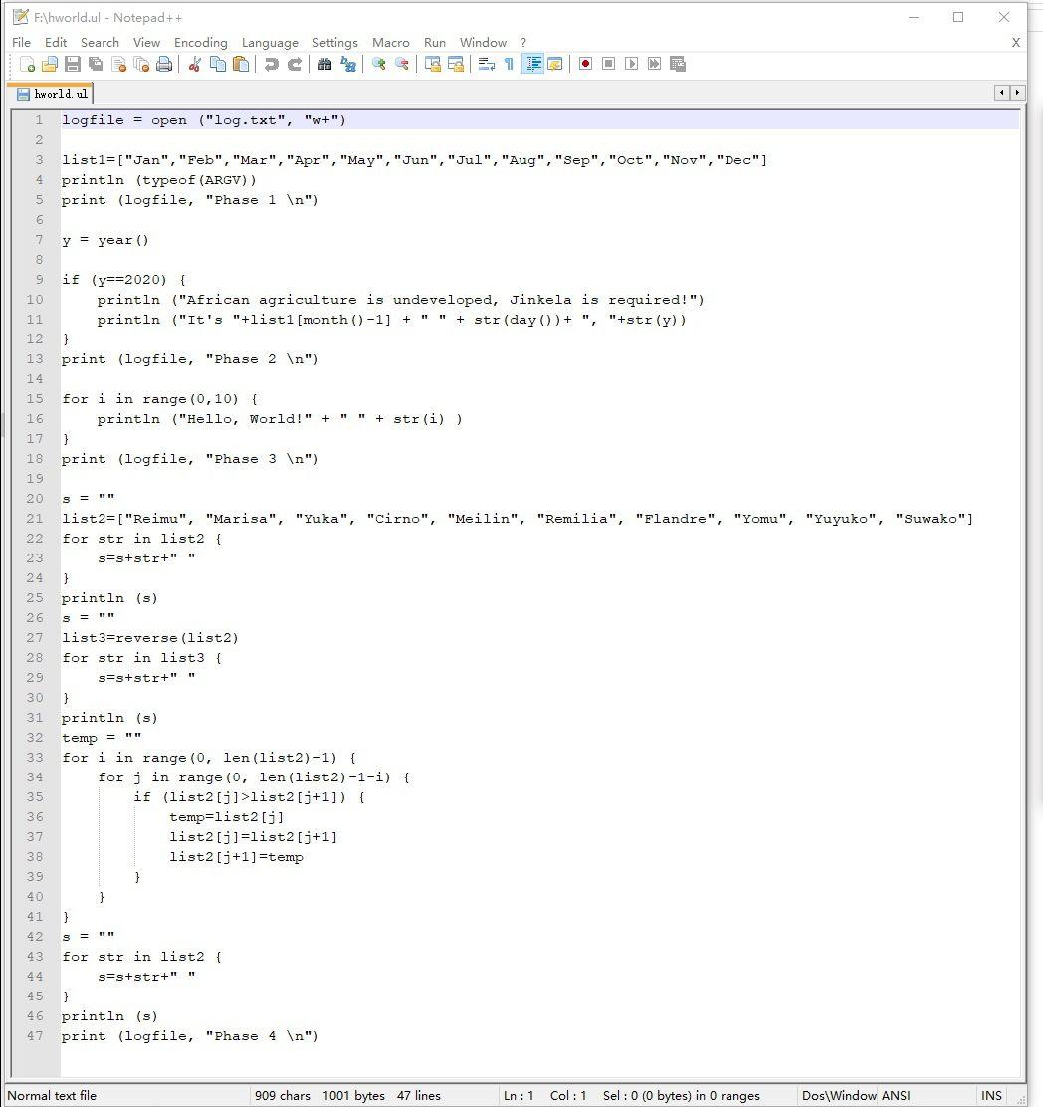Open the Search menu
Screen dimensions: 1043x1107
click(100, 43)
